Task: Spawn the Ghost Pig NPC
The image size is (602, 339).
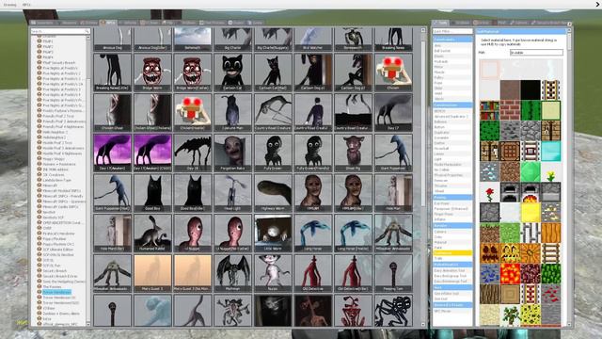Action: [x=353, y=153]
